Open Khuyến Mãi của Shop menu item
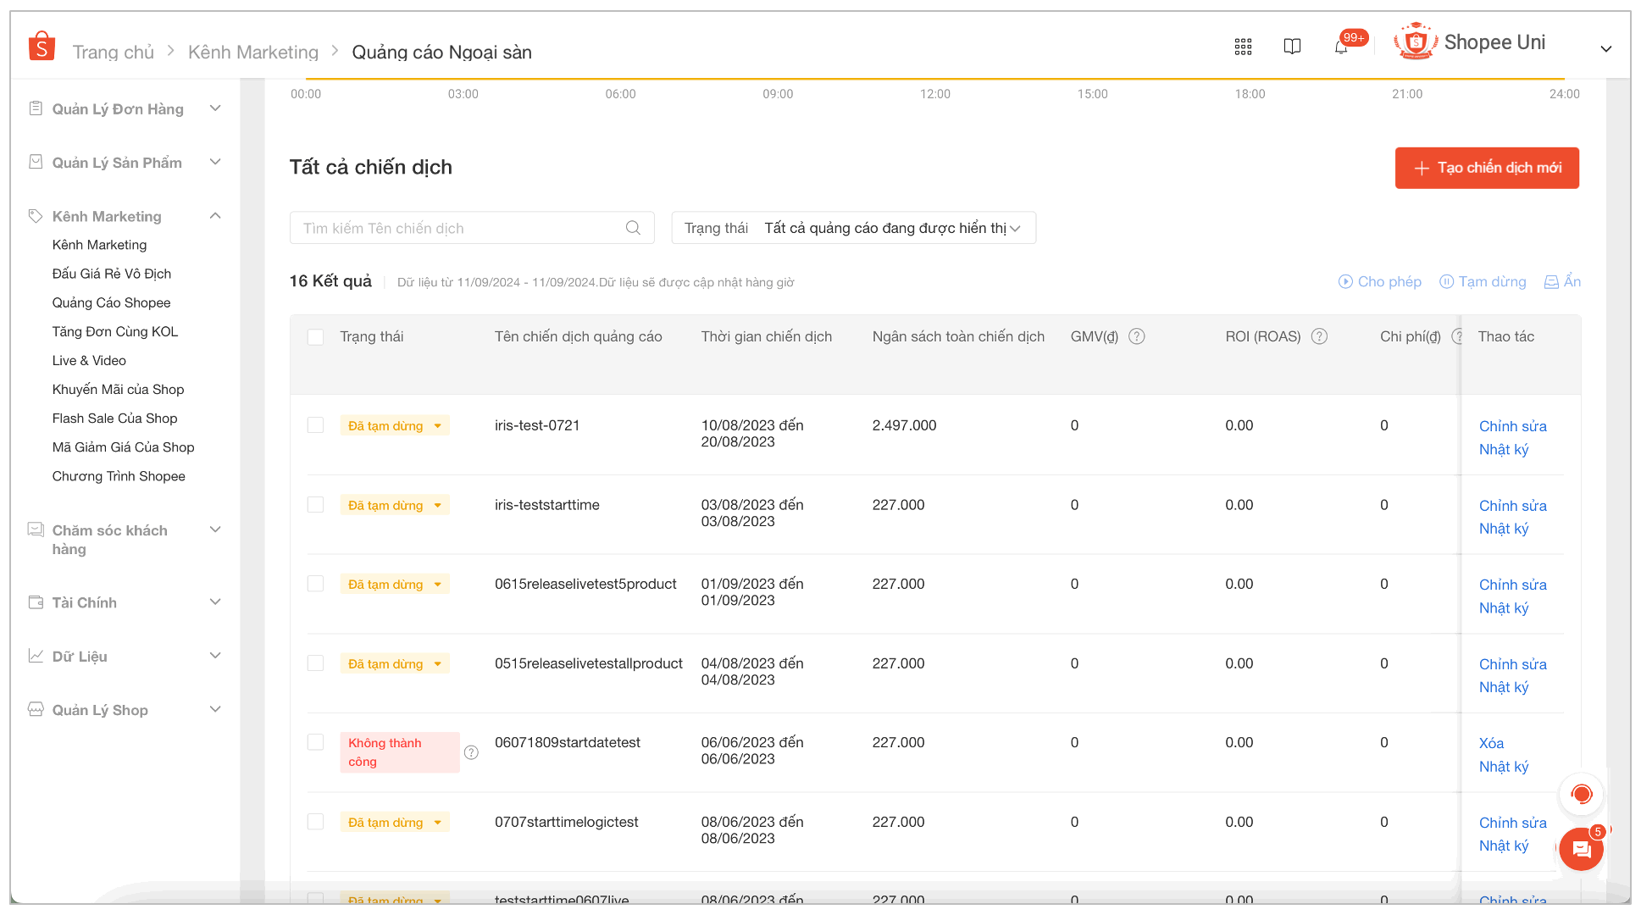 coord(118,389)
